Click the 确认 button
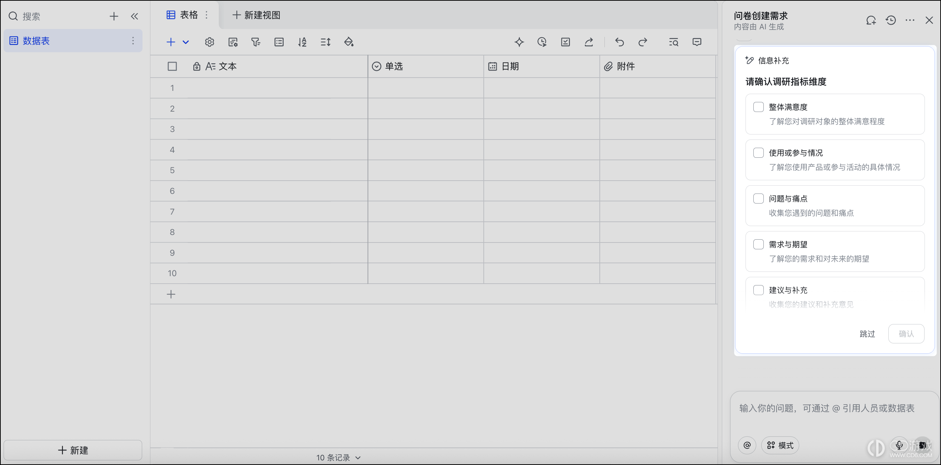941x465 pixels. (x=906, y=334)
